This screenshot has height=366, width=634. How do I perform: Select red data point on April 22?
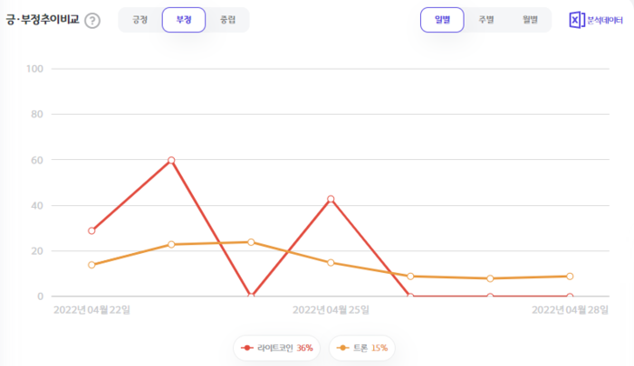91,230
